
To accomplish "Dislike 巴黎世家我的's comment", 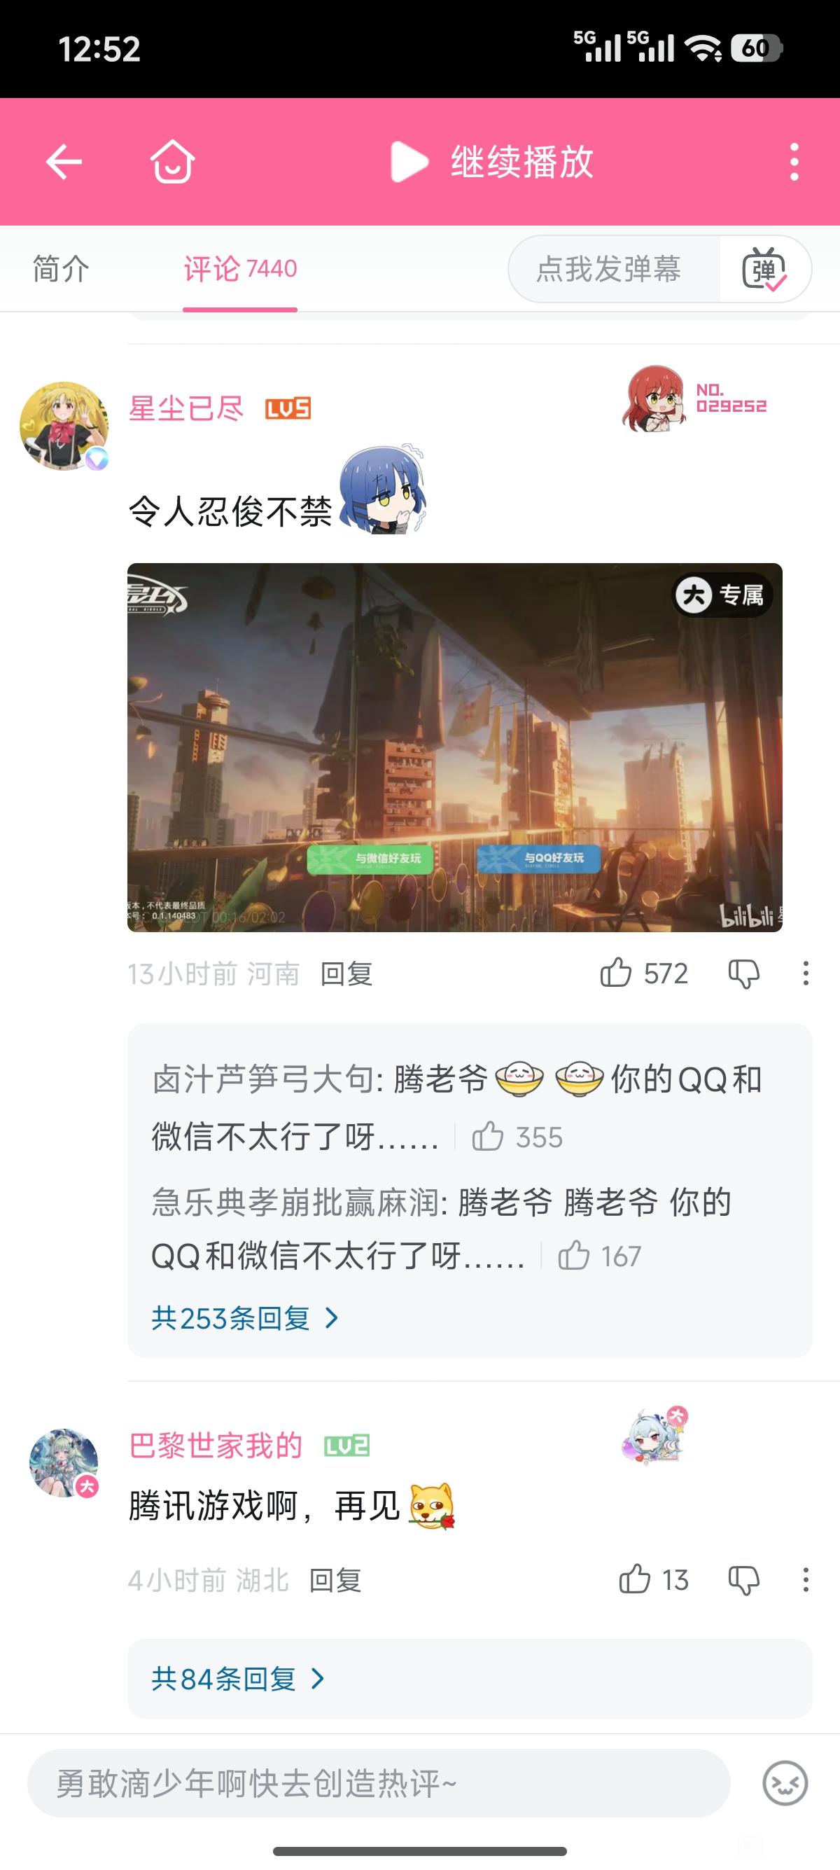I will point(743,1579).
